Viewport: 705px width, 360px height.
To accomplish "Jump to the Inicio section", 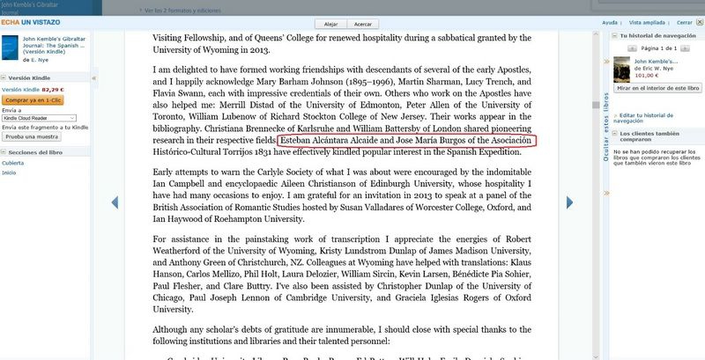I will point(9,173).
